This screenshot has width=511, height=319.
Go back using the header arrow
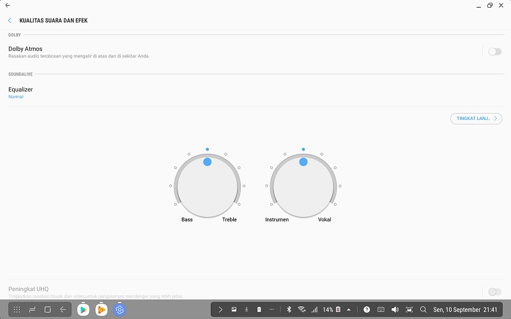coord(10,20)
